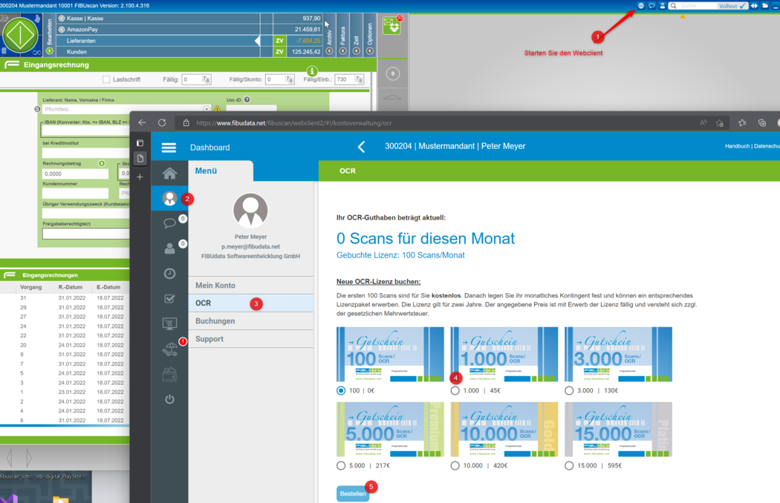The height and width of the screenshot is (503, 780).
Task: Expand the Faktura panel arrow
Action: click(342, 51)
